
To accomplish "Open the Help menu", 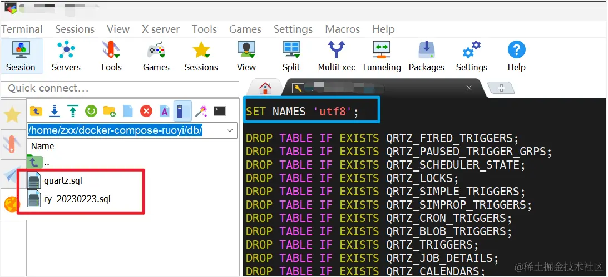I will [383, 29].
